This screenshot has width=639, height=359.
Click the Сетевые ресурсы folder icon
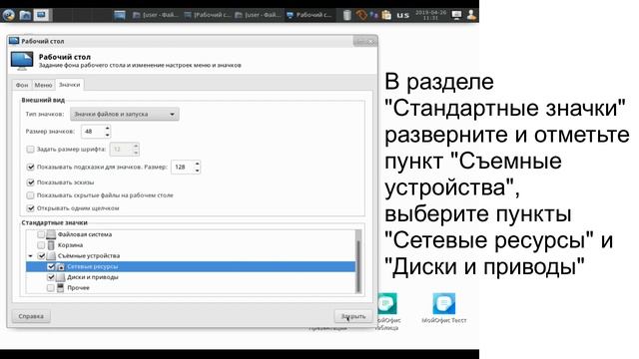[60, 266]
